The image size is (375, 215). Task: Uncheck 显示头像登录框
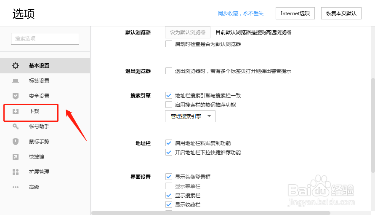[x=169, y=177]
